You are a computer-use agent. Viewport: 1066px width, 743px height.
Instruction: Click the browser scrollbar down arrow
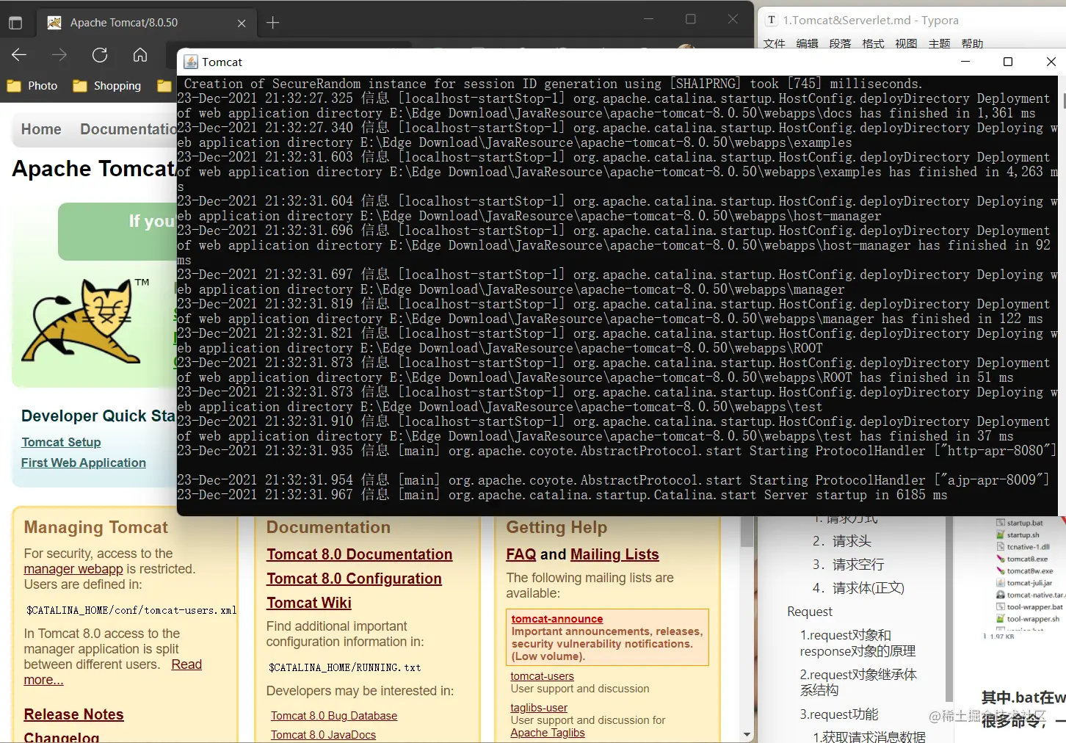[747, 735]
